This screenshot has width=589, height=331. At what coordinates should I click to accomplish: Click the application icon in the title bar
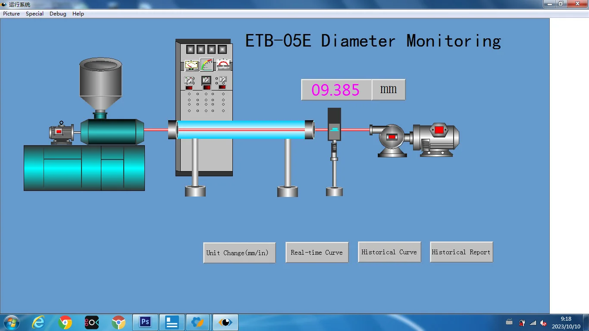4,4
